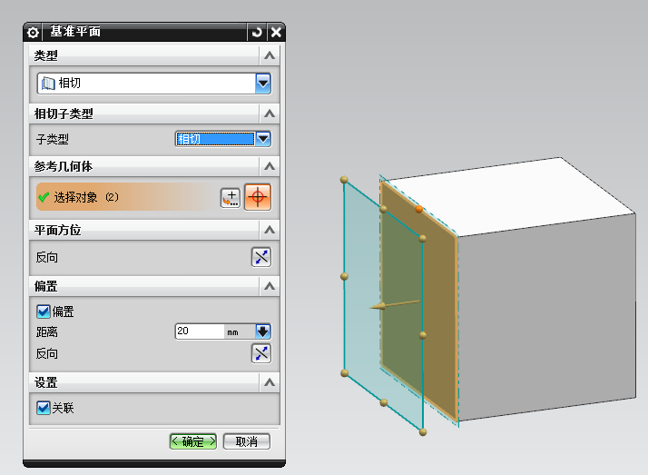This screenshot has width=648, height=475.
Task: Open the distance value options arrow
Action: pyautogui.click(x=263, y=332)
